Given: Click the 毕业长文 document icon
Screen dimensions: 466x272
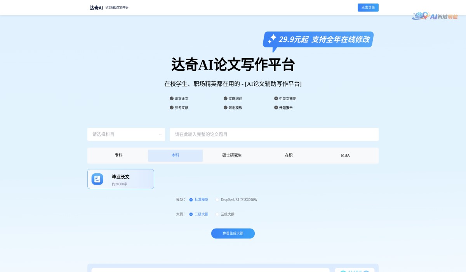Looking at the screenshot, I should (x=97, y=179).
